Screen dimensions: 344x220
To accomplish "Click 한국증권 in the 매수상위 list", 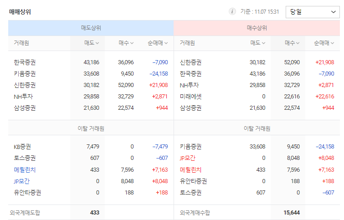I will tap(190, 74).
